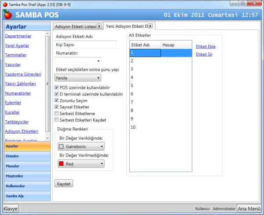Screen dimensions: 264x215
Task: Click the sidebar scroll up arrow
Action: coord(48,33)
